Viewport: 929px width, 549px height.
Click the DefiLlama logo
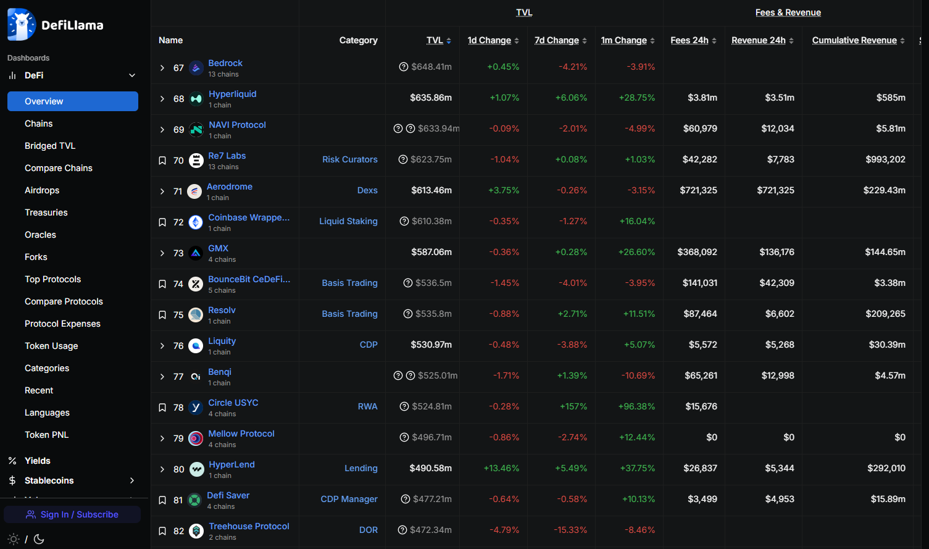point(56,25)
